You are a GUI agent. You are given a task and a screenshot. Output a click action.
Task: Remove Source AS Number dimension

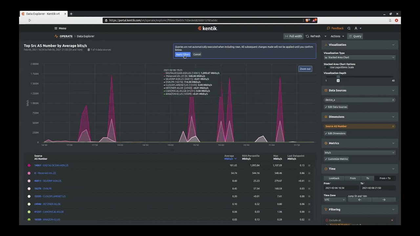393,126
